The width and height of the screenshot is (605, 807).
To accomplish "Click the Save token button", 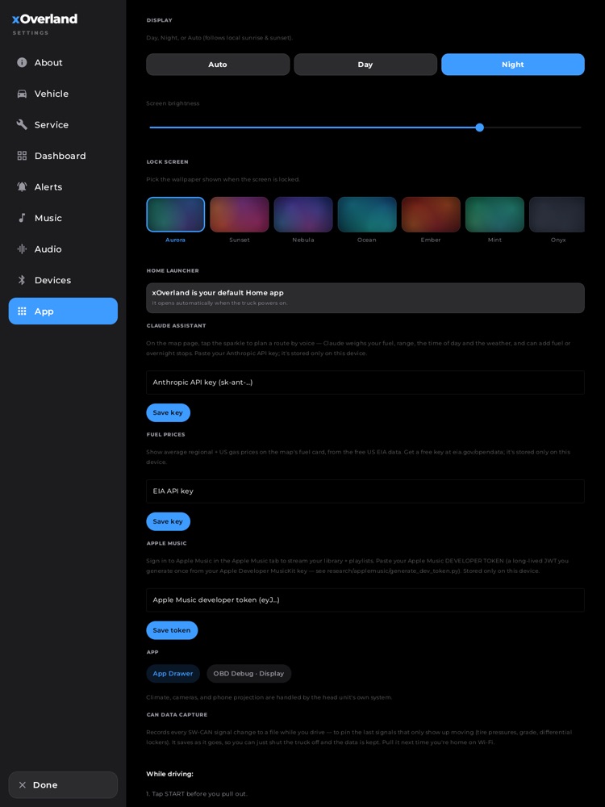I will [x=172, y=630].
